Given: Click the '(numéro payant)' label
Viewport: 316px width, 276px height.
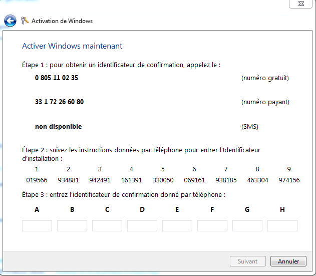Looking at the screenshot, I should [265, 102].
